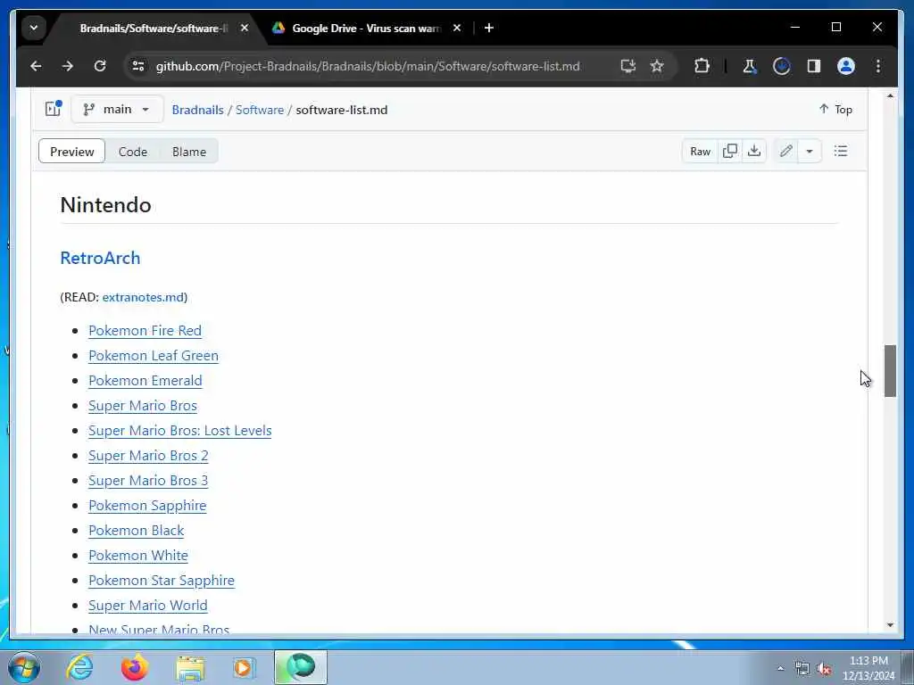
Task: Open Pokemon Emerald link
Action: pos(145,380)
